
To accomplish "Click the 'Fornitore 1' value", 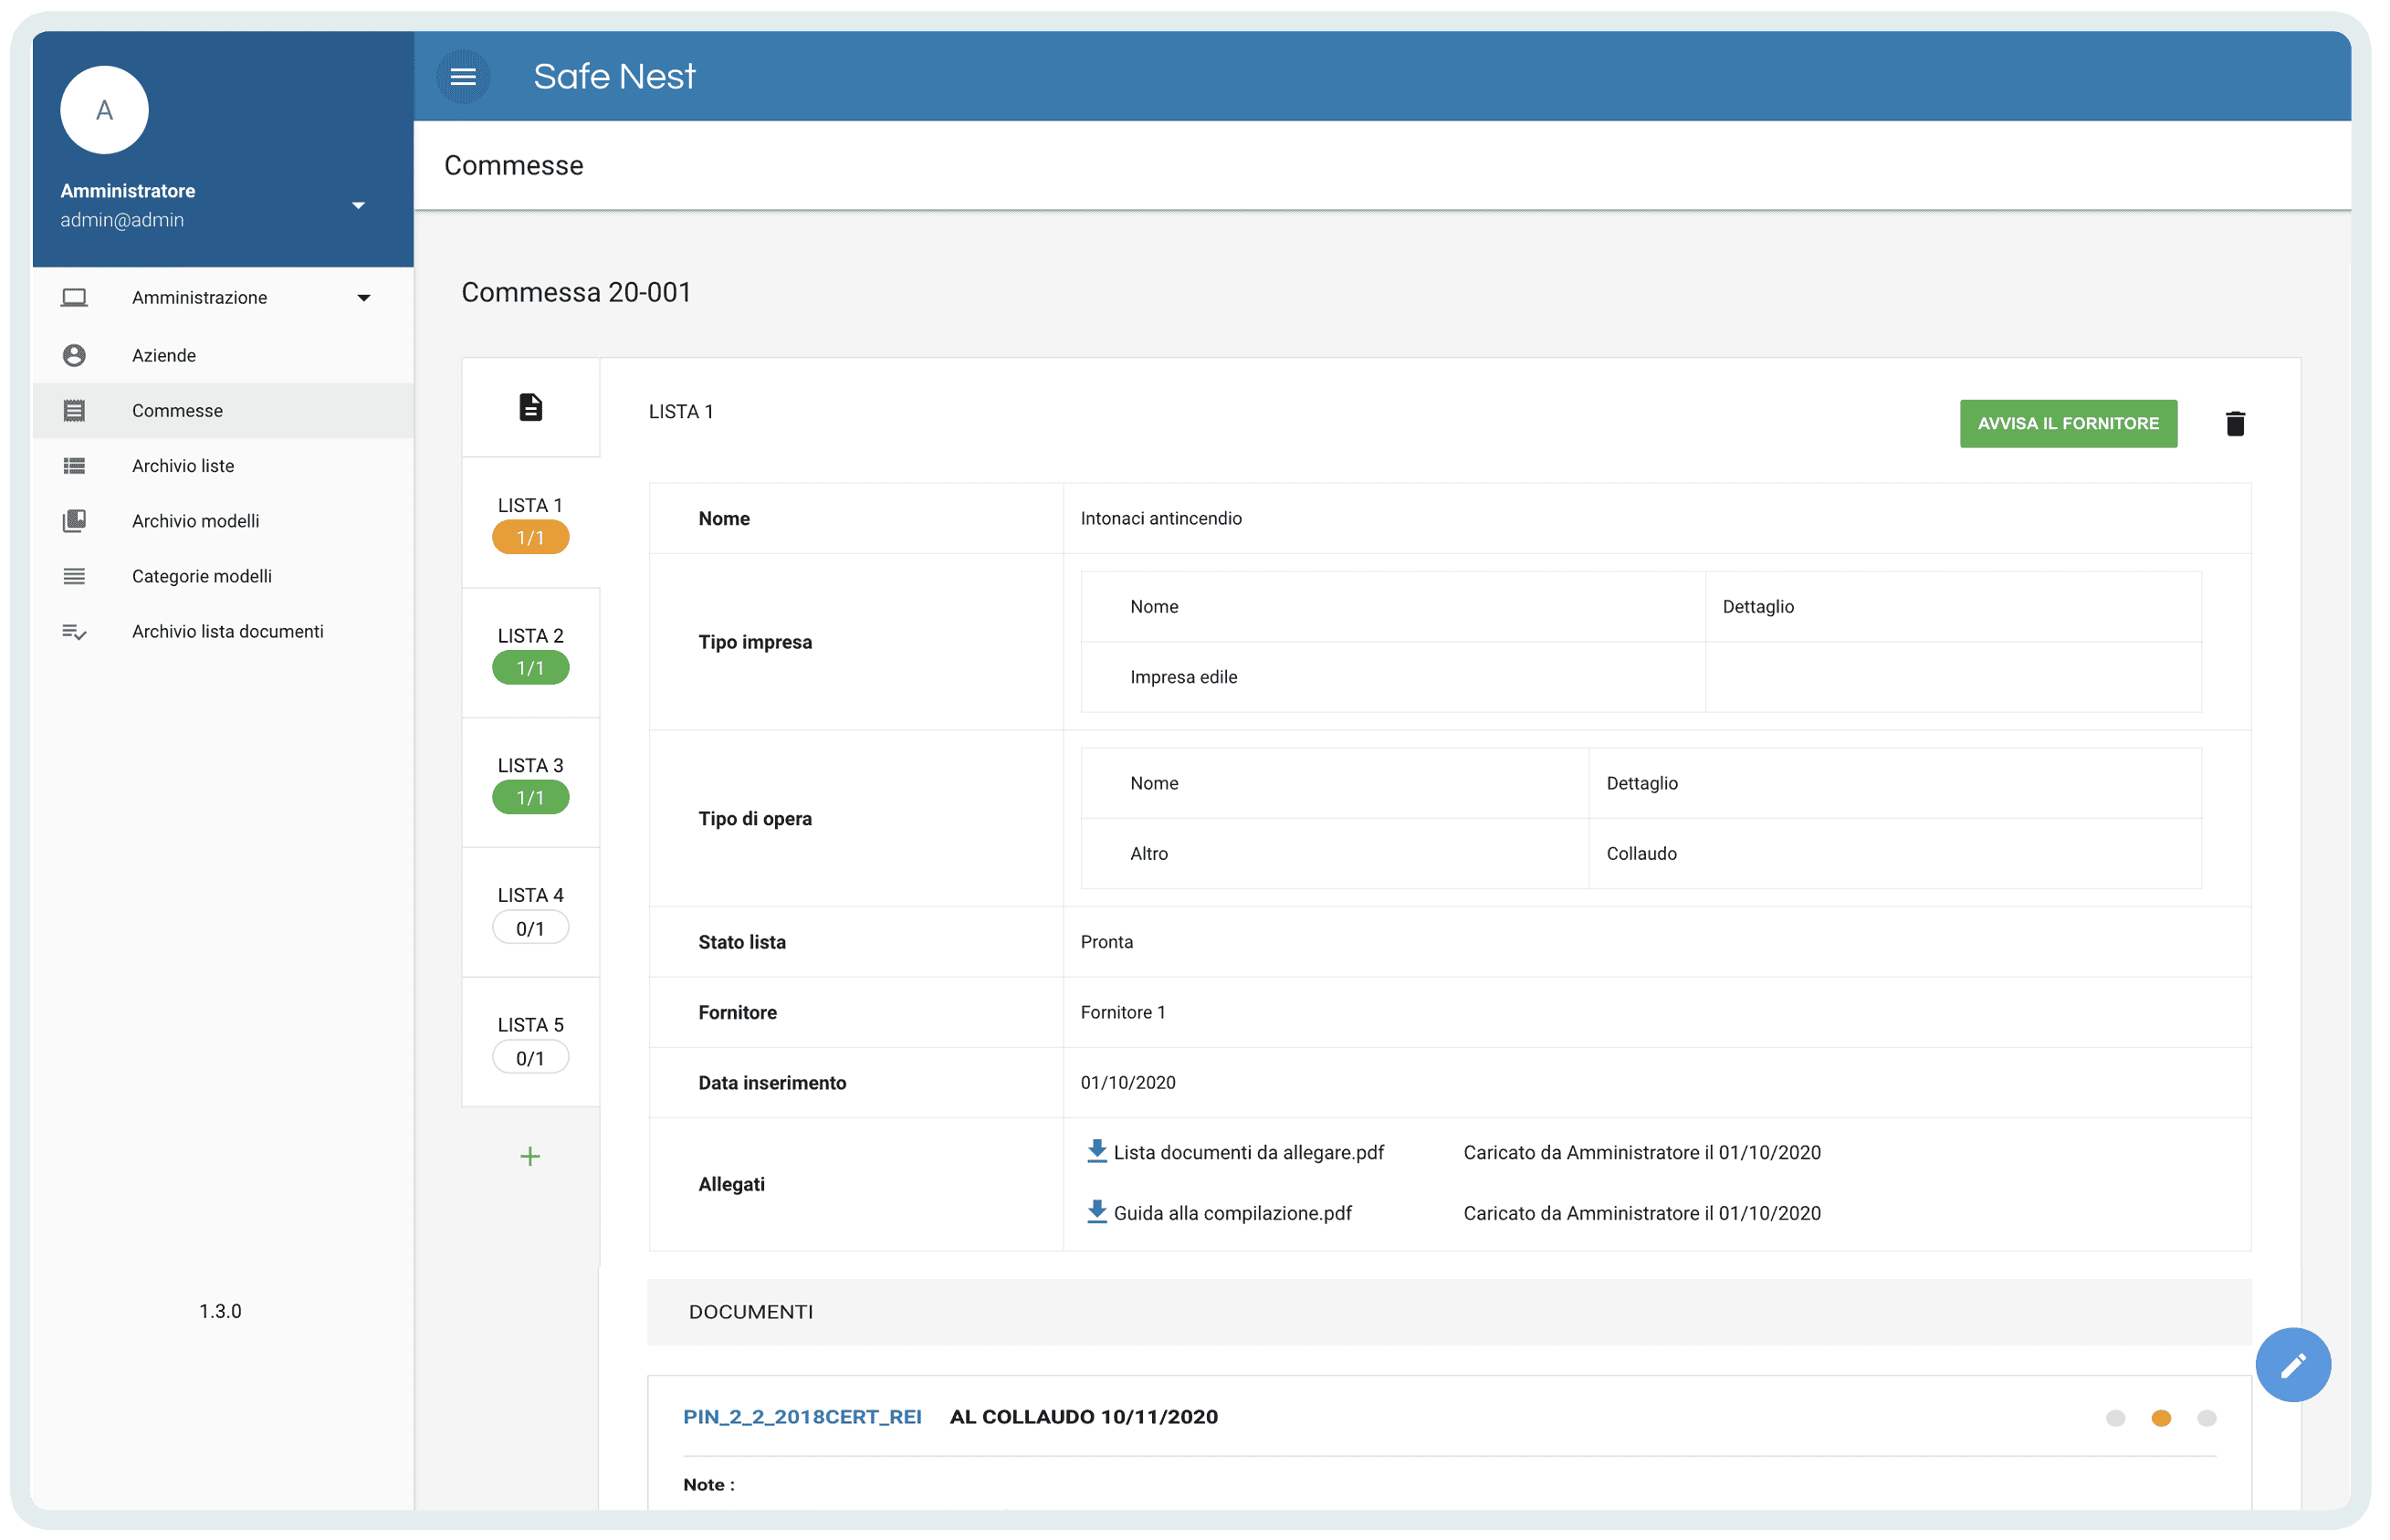I will click(x=1123, y=1013).
